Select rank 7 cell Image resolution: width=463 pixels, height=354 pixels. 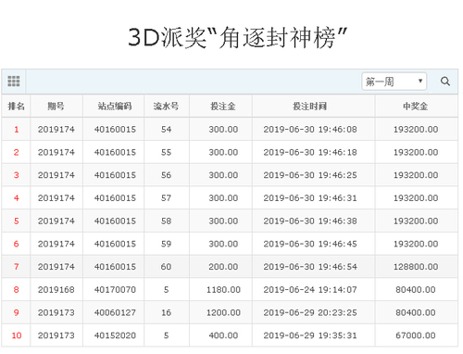pyautogui.click(x=16, y=267)
